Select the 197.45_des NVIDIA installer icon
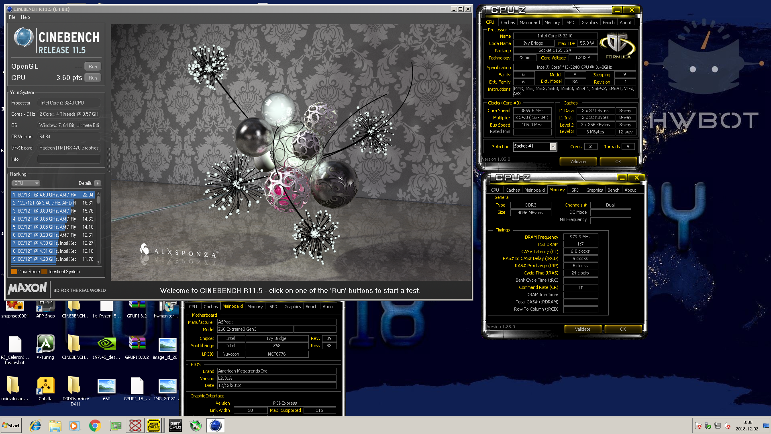This screenshot has height=434, width=771. tap(106, 347)
